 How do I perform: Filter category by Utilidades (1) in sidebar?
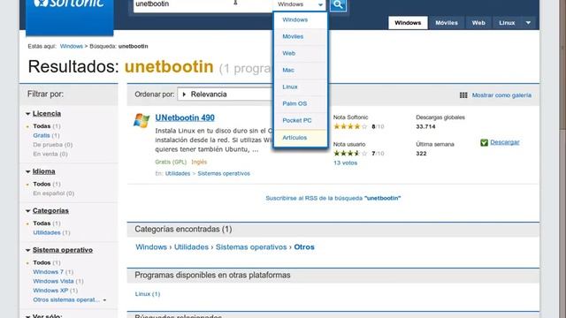pos(51,233)
